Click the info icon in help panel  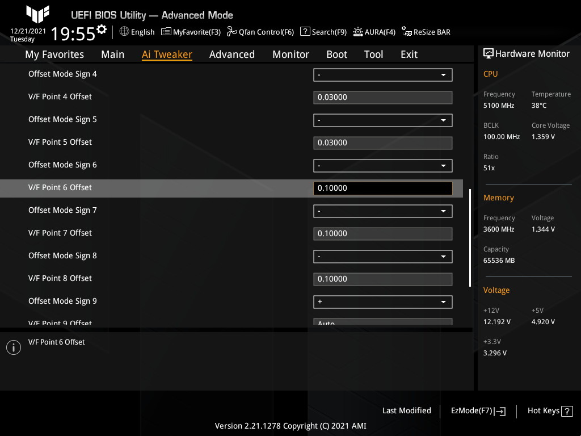(x=14, y=347)
